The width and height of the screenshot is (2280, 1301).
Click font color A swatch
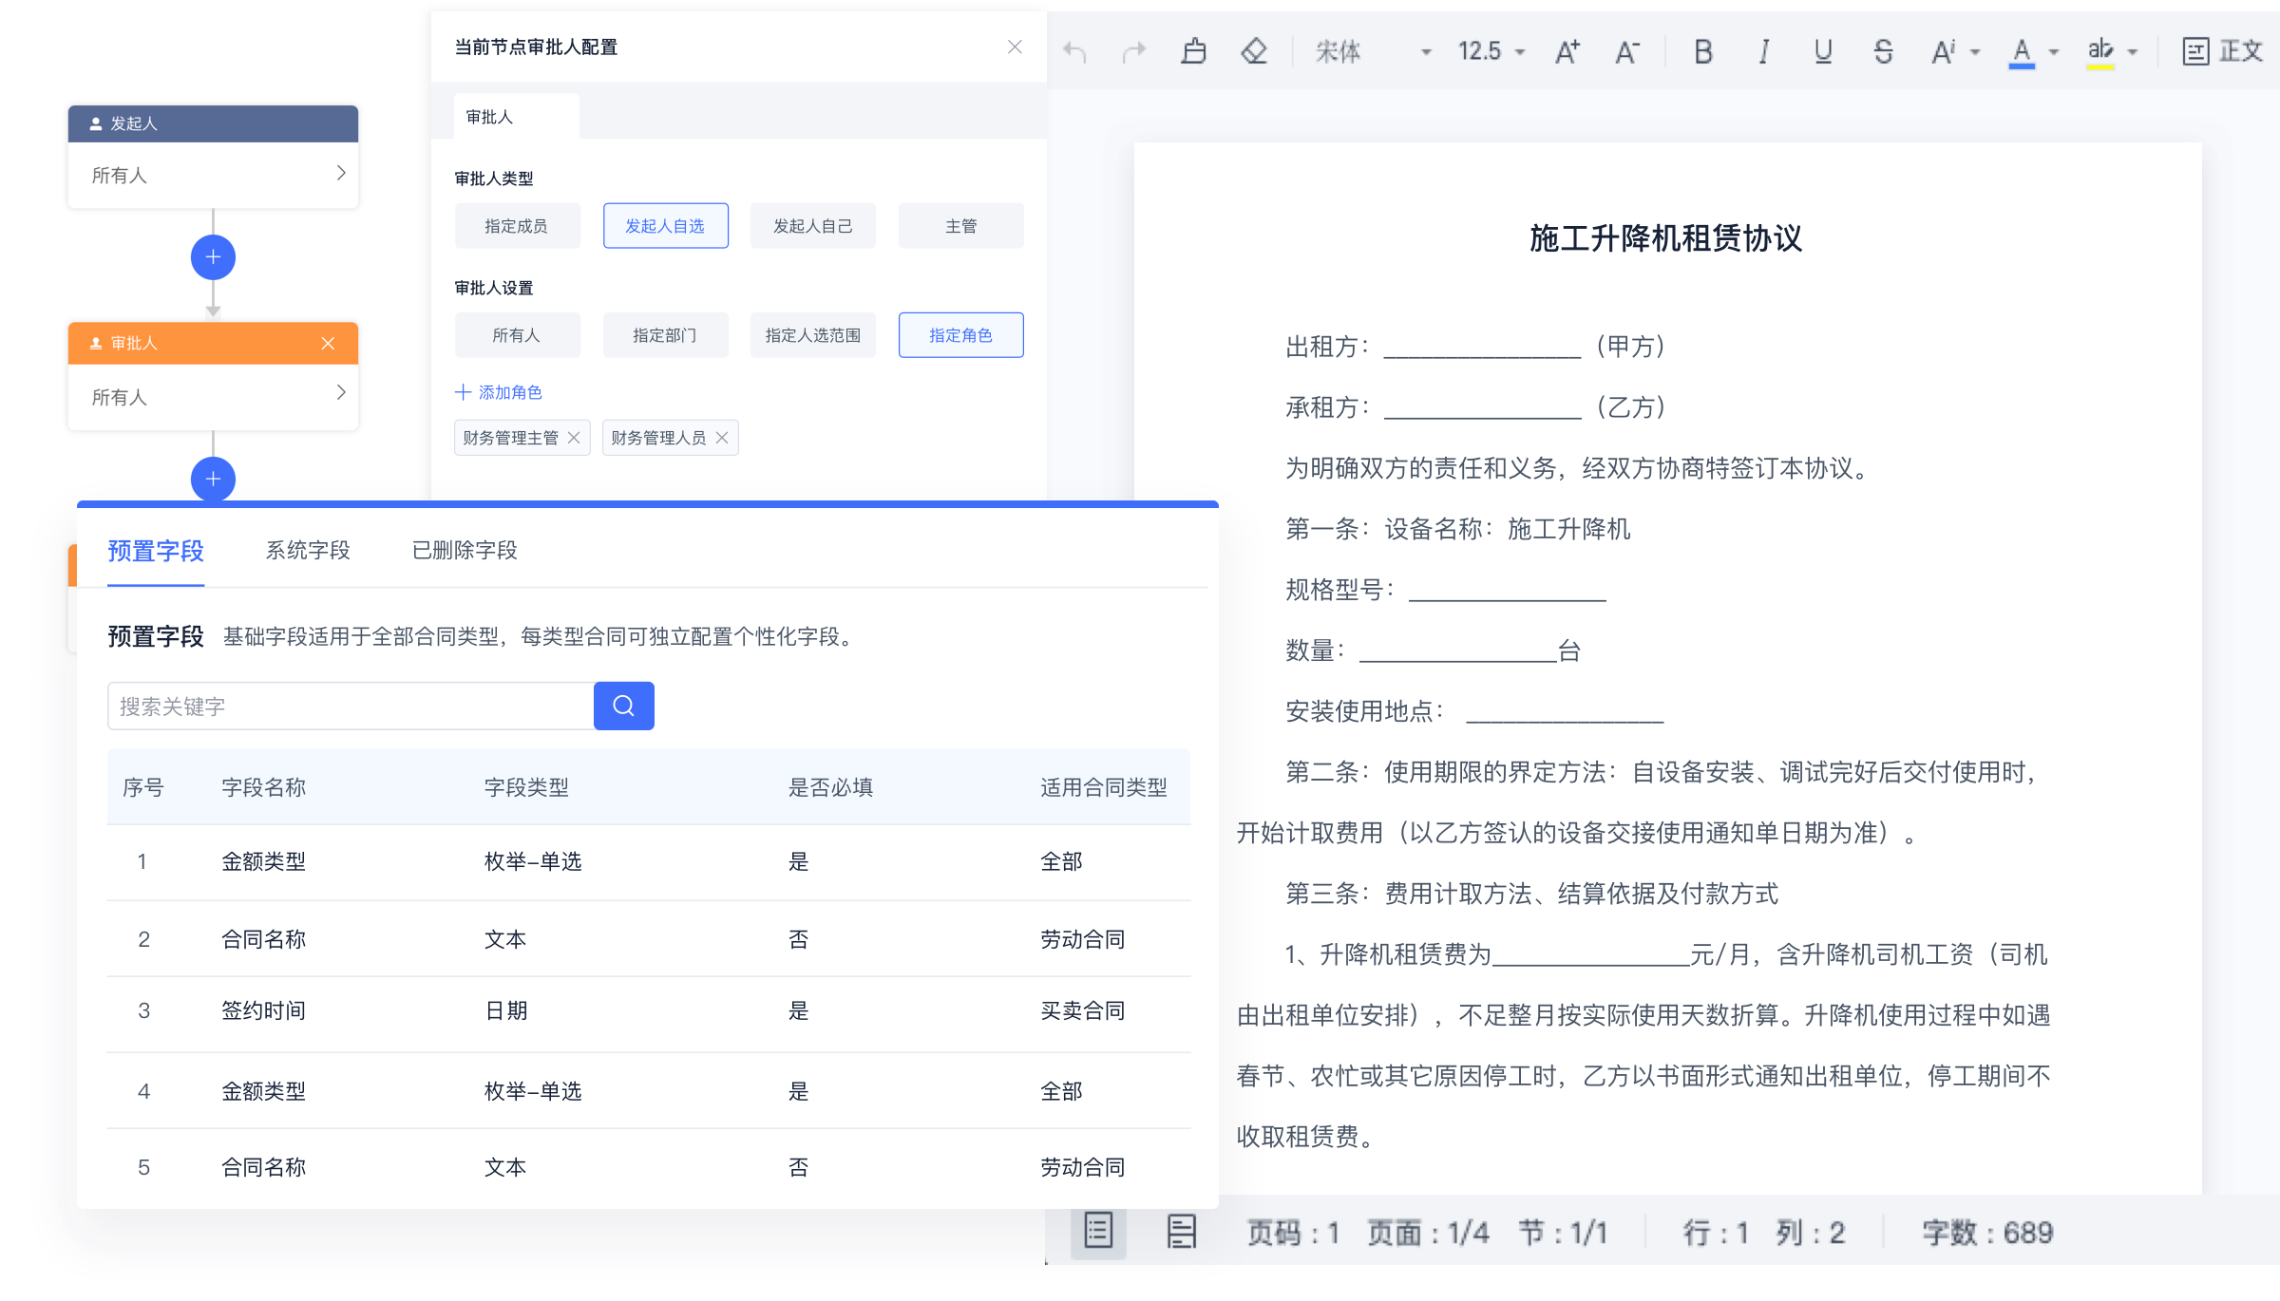[x=2022, y=51]
